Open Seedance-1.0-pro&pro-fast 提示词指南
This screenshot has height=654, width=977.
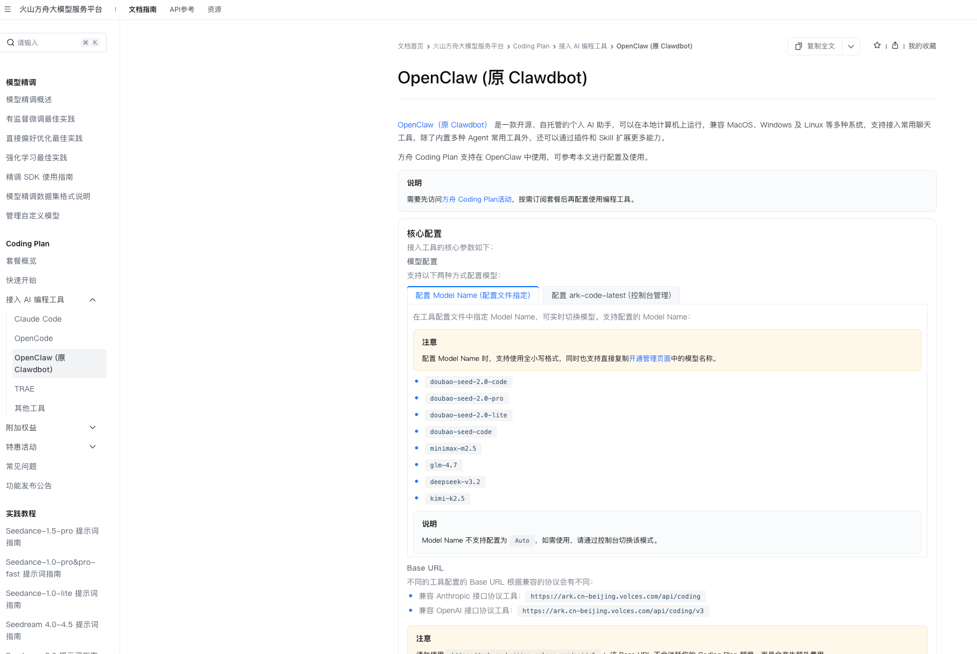click(x=51, y=568)
